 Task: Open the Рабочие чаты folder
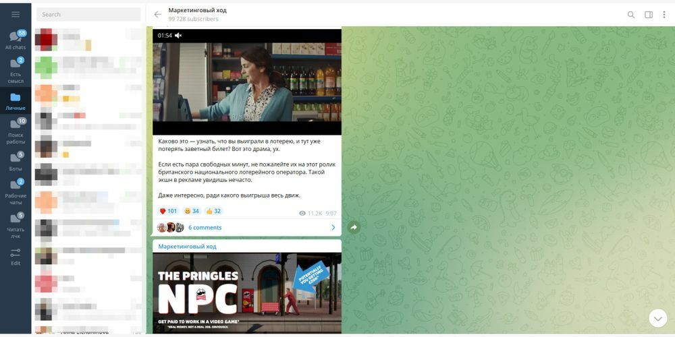[x=16, y=191]
